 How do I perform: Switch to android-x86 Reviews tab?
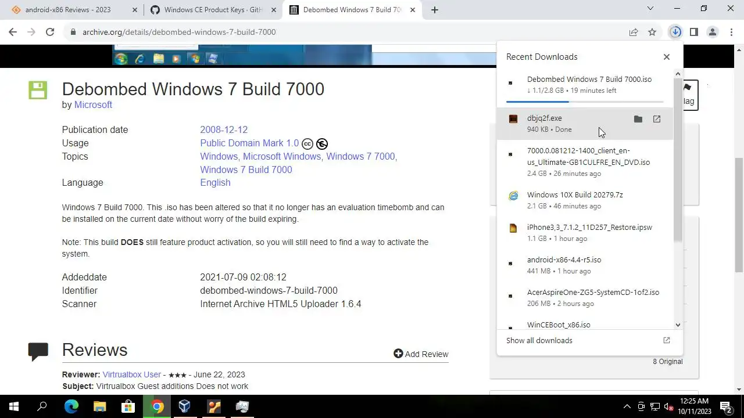68,10
